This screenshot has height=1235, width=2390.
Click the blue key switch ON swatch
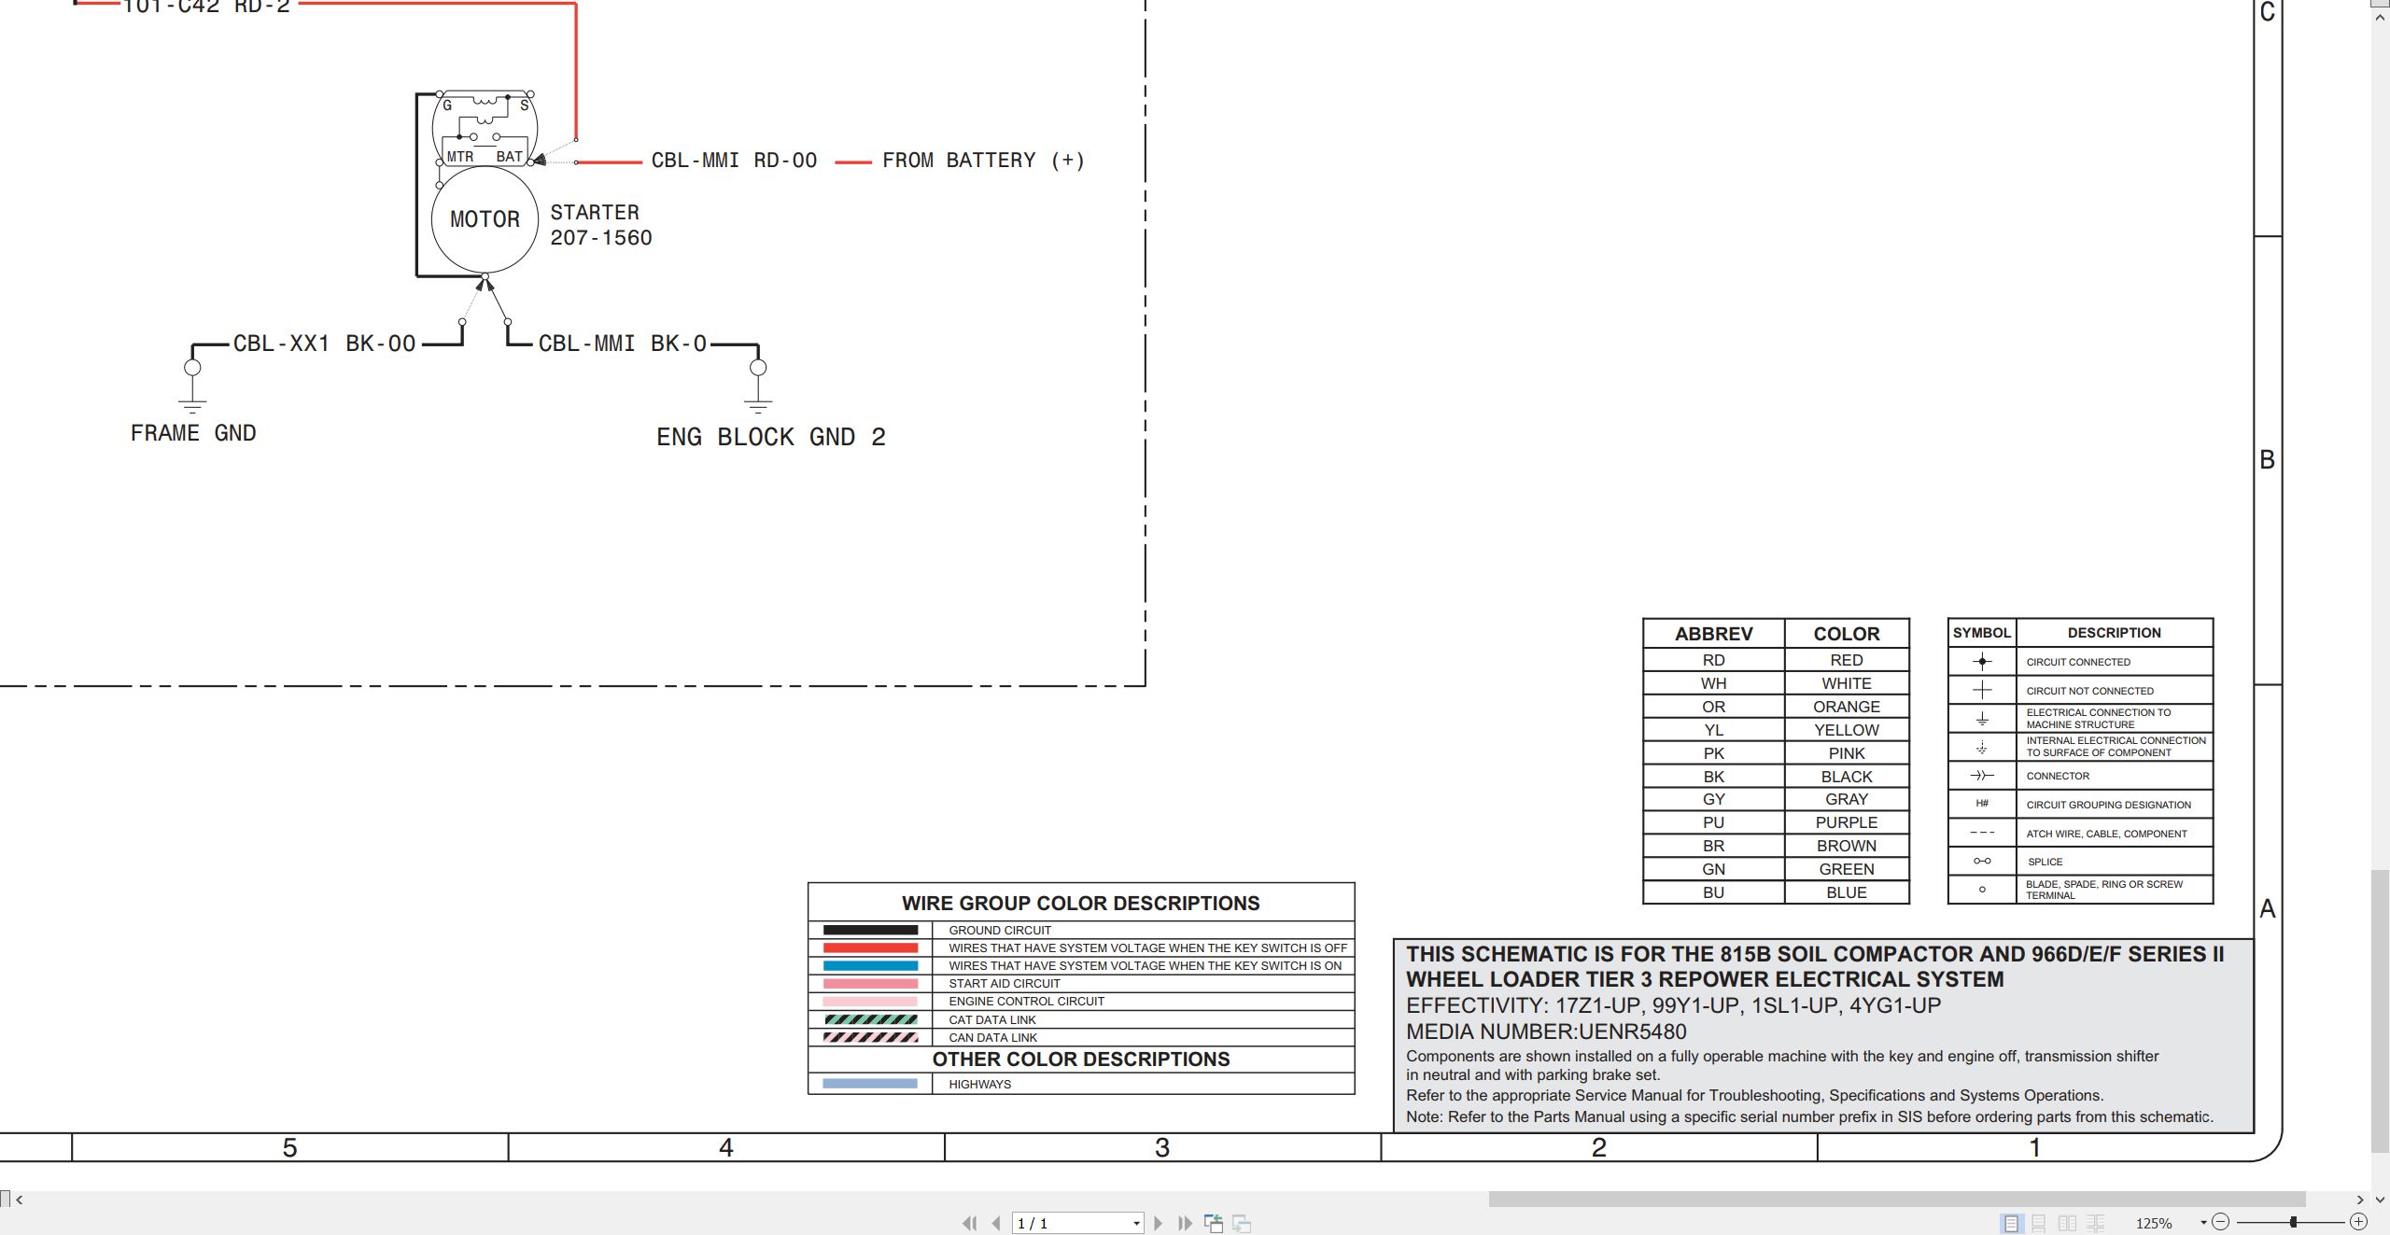[x=870, y=965]
